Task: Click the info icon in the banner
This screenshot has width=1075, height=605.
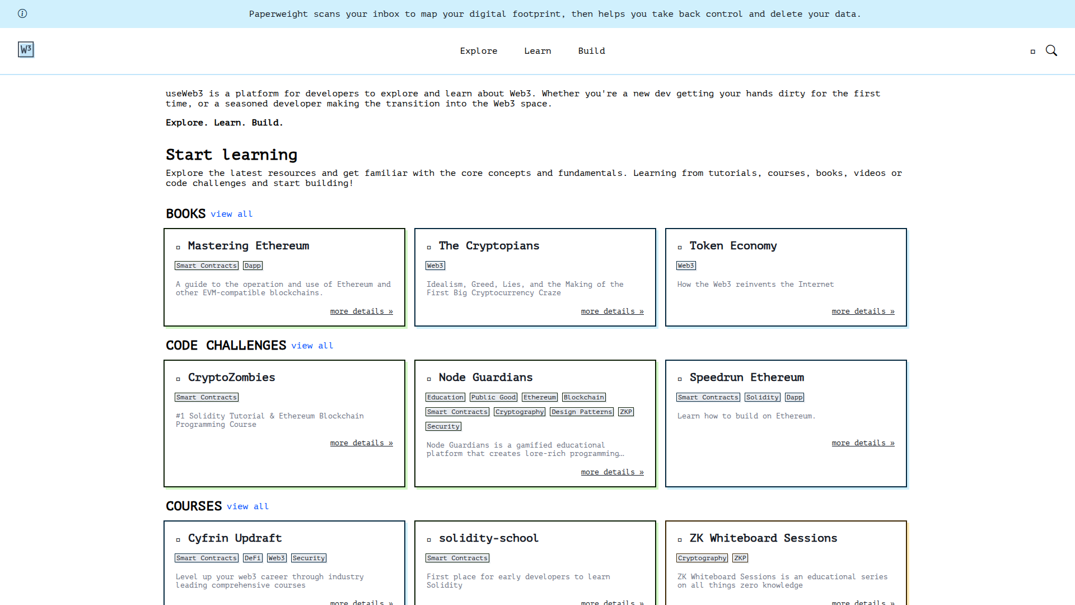Action: coord(22,13)
